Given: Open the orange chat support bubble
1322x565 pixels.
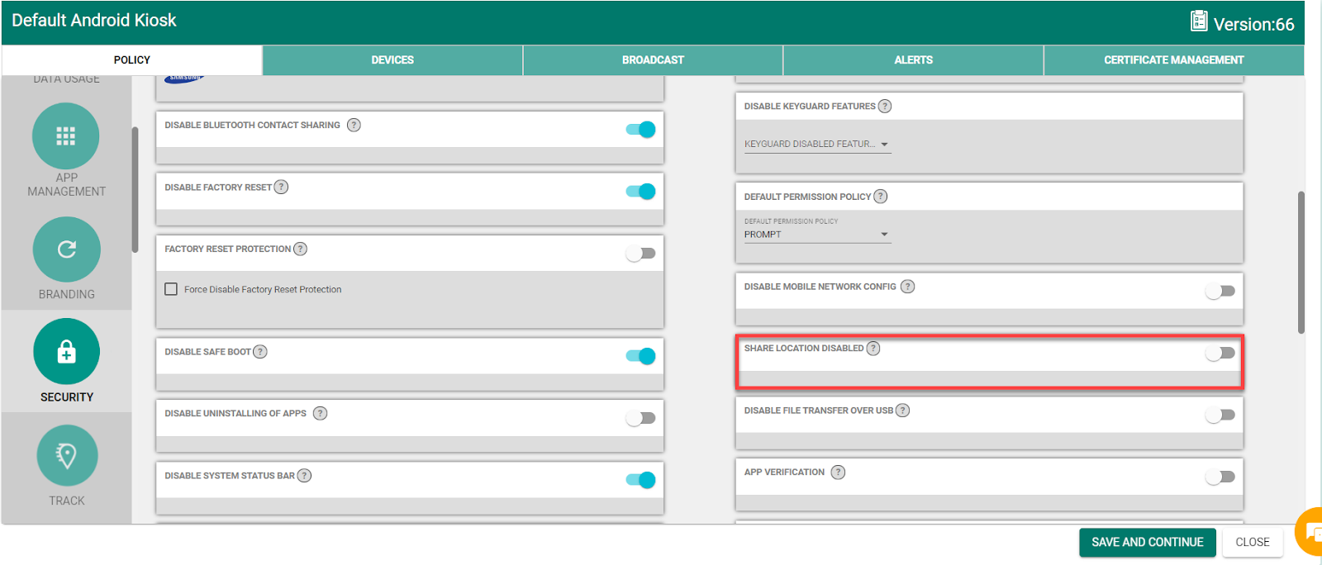Looking at the screenshot, I should (1310, 532).
